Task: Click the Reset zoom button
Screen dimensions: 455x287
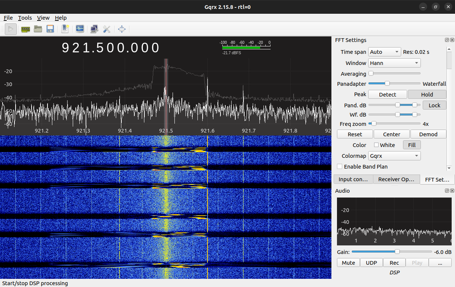Action: [355, 134]
